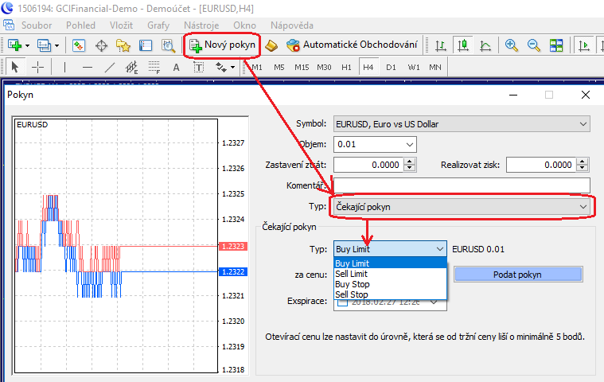604x382 pixels.
Task: Select the text tool A
Action: (177, 68)
